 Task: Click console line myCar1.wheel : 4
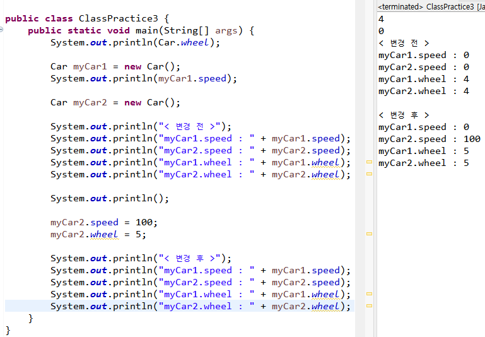click(x=424, y=79)
